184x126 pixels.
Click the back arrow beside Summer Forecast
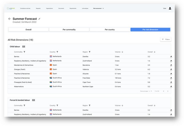(x=10, y=19)
